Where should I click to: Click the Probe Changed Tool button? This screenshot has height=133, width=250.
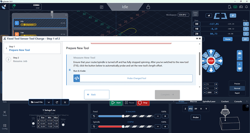click(133, 78)
